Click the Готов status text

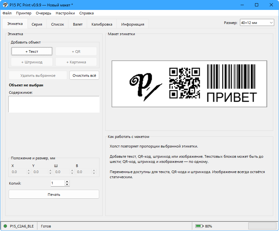coord(46,226)
